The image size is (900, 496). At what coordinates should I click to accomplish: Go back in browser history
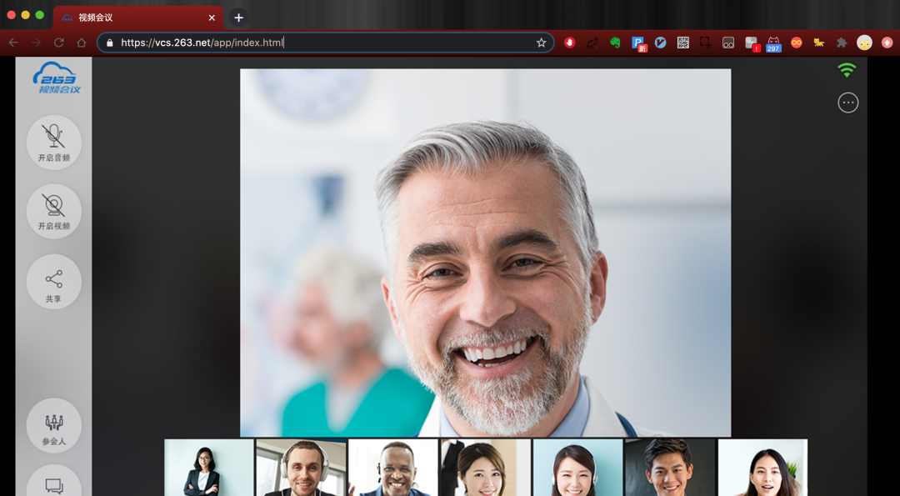pos(13,43)
